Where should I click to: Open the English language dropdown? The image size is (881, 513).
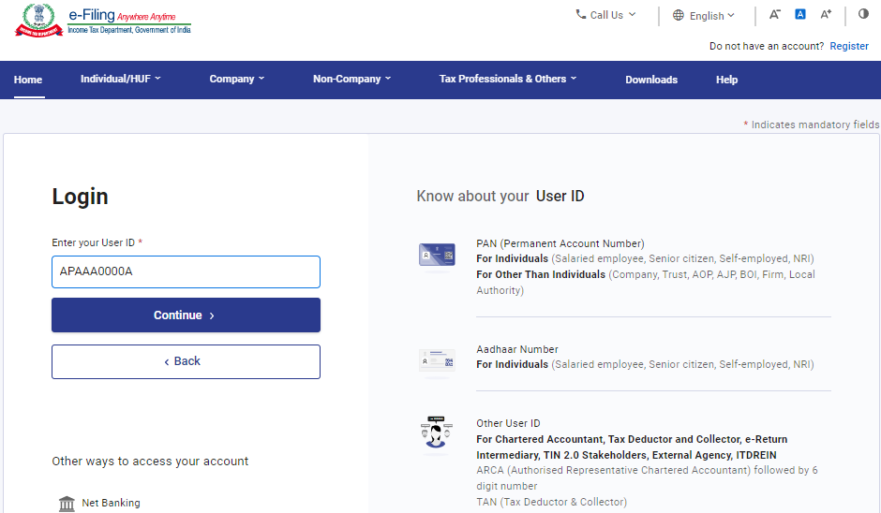click(x=705, y=16)
